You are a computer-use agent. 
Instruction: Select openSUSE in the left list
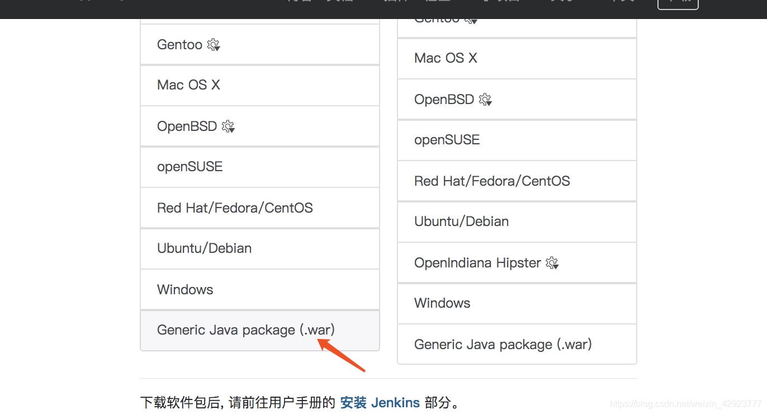pyautogui.click(x=260, y=167)
